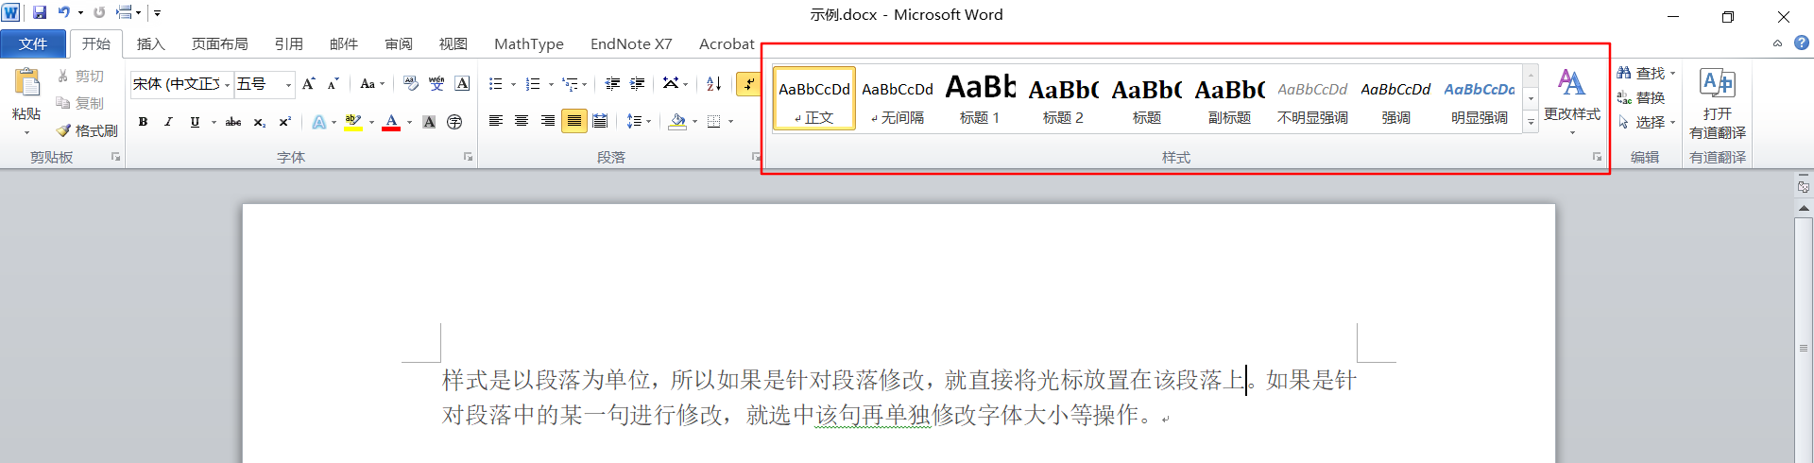
Task: Click the Phonetic Guide (wén) icon
Action: (436, 84)
